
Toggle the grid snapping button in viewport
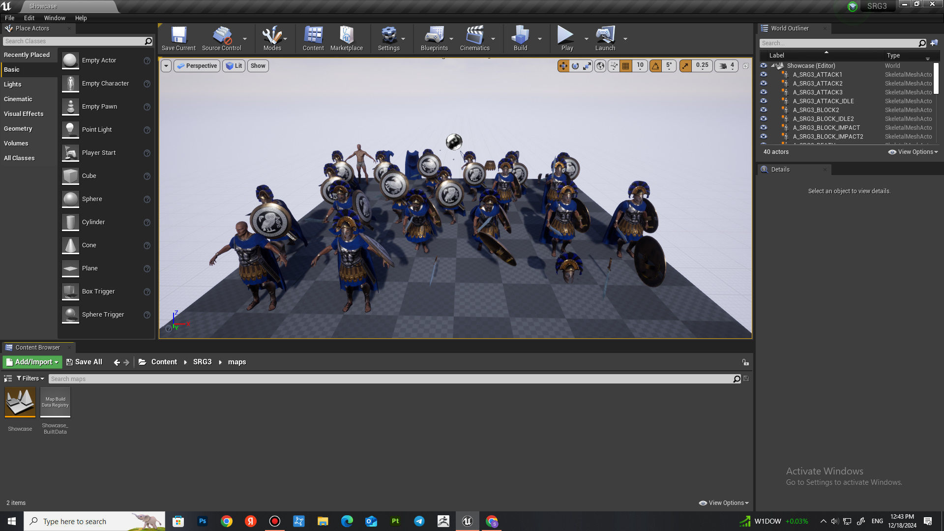pyautogui.click(x=625, y=66)
